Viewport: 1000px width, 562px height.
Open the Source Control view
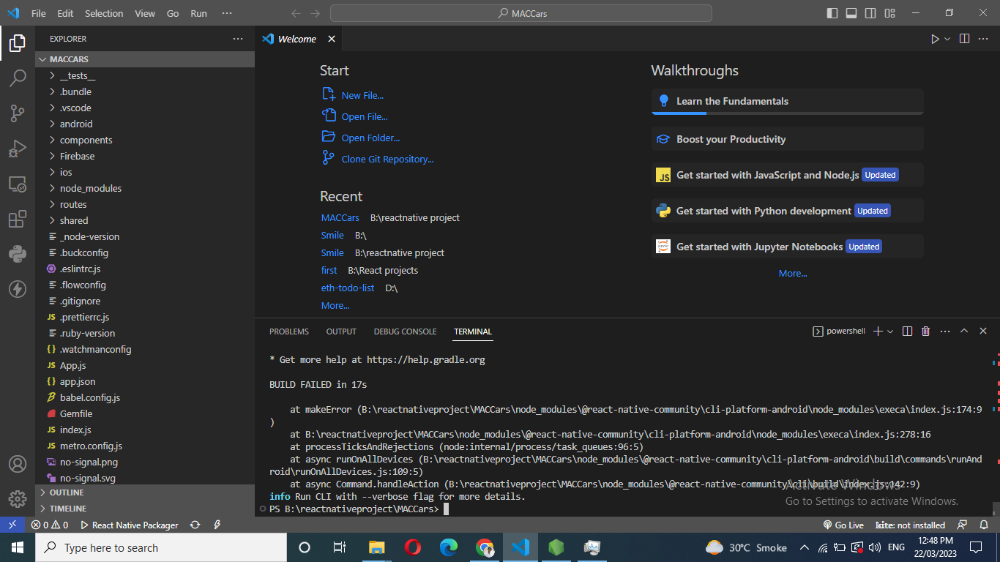click(18, 113)
